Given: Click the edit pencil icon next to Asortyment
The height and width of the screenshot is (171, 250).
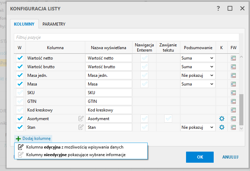Looking at the screenshot, I should (81, 119).
